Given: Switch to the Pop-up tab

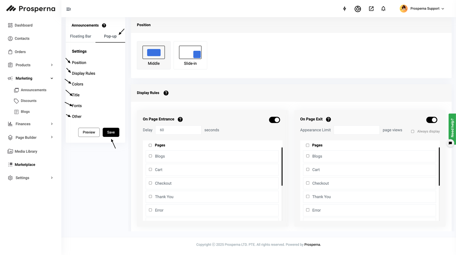Looking at the screenshot, I should [x=110, y=36].
